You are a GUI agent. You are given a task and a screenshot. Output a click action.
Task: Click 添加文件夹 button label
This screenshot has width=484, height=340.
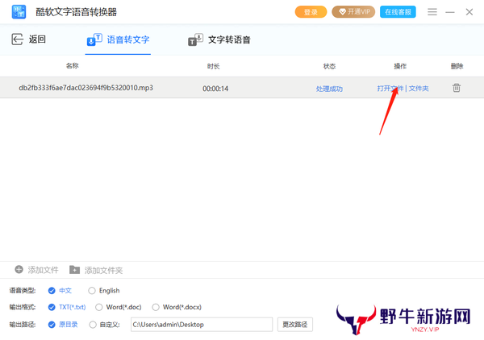pos(103,271)
